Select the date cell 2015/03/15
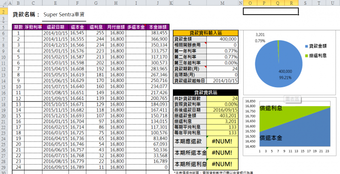This screenshot has width=340, height=174. tap(56, 63)
